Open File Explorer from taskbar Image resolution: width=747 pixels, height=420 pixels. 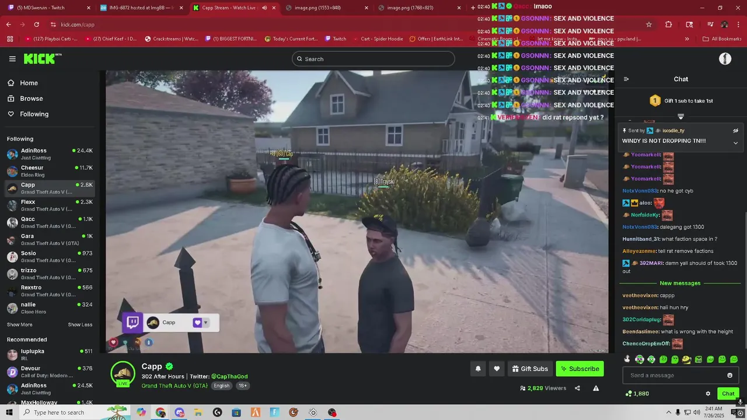198,412
